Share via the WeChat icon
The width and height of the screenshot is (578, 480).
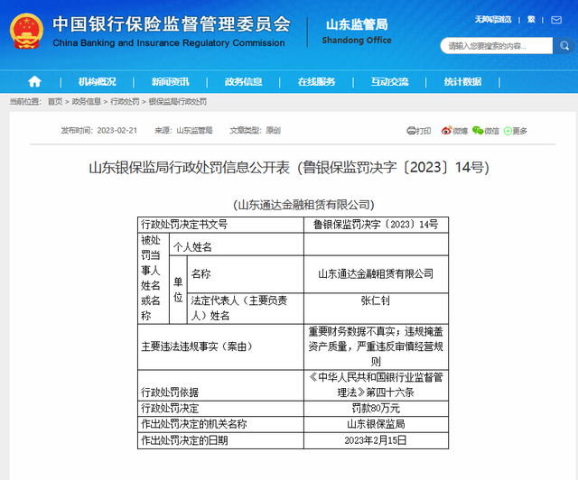pyautogui.click(x=478, y=131)
